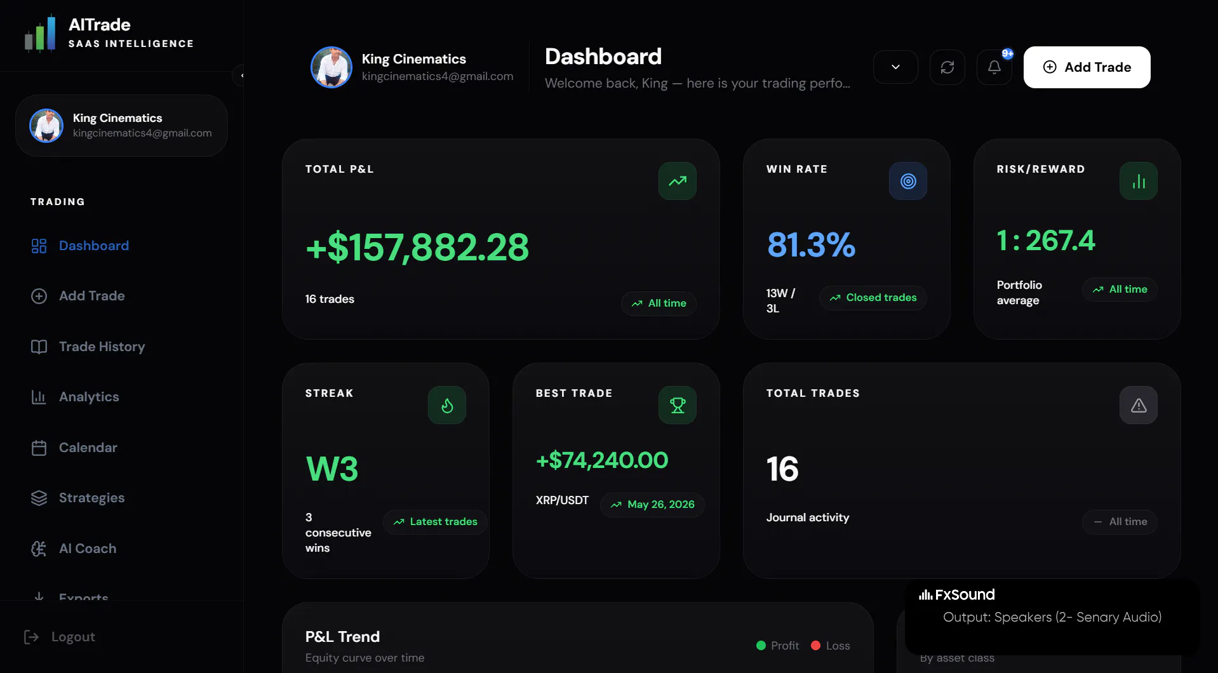Click the 81.3% win rate value

[811, 244]
